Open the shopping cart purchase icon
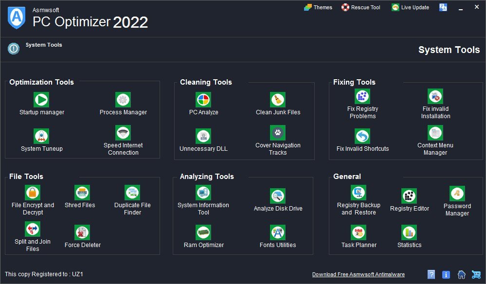The width and height of the screenshot is (486, 284). tap(476, 274)
